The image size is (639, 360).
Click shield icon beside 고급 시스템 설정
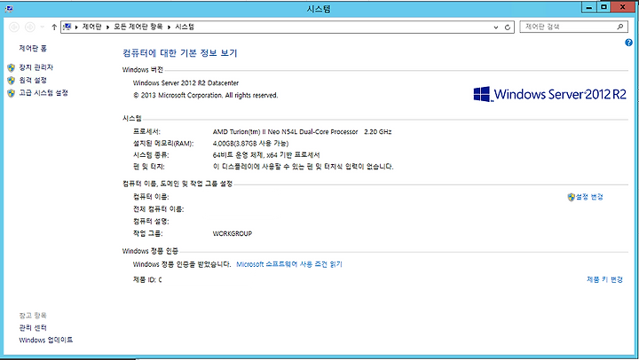pyautogui.click(x=11, y=93)
